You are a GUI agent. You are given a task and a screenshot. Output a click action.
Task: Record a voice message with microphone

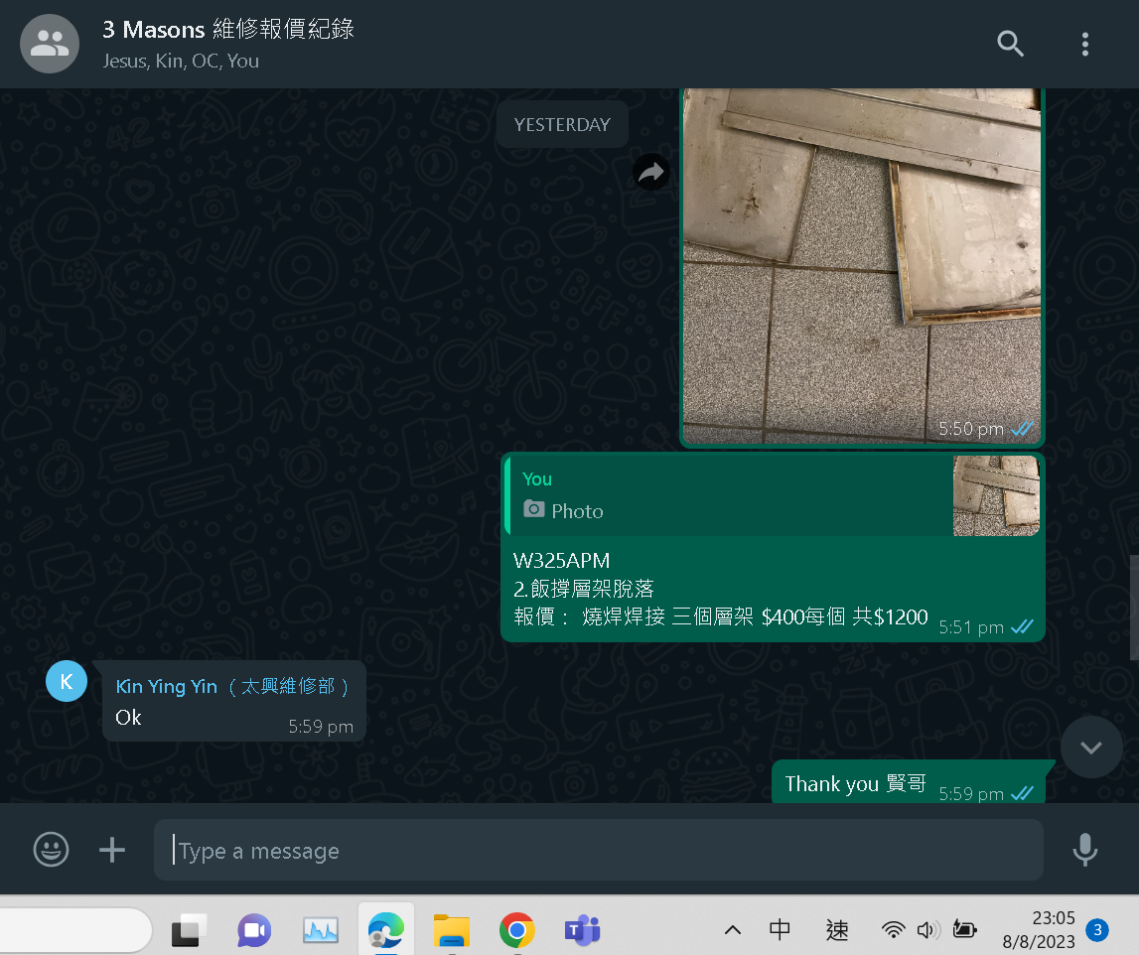(1084, 850)
